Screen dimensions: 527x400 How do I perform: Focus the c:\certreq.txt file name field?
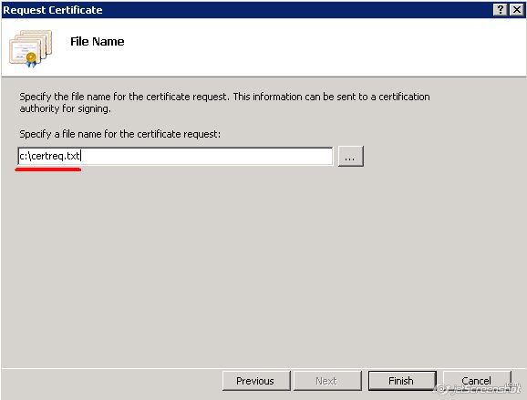(175, 156)
